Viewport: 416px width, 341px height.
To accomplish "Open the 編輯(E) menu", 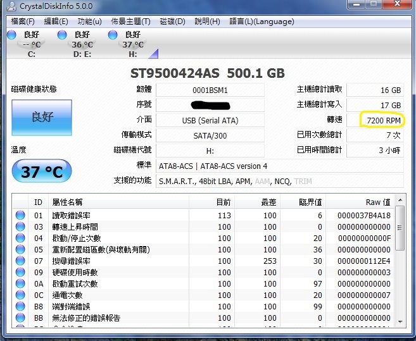I will pos(56,22).
